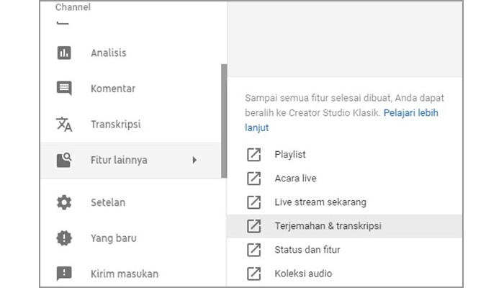The width and height of the screenshot is (504, 288).
Task: Click the Fitur lainnya icon
Action: pos(64,160)
